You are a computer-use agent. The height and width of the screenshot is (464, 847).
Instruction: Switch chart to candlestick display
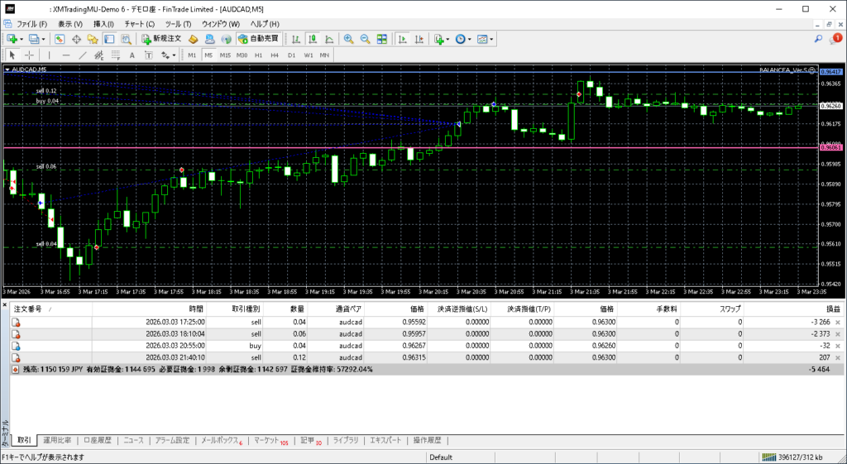point(313,39)
